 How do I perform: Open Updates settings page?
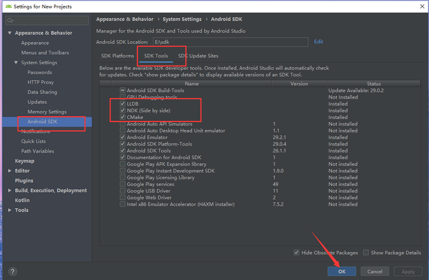37,102
